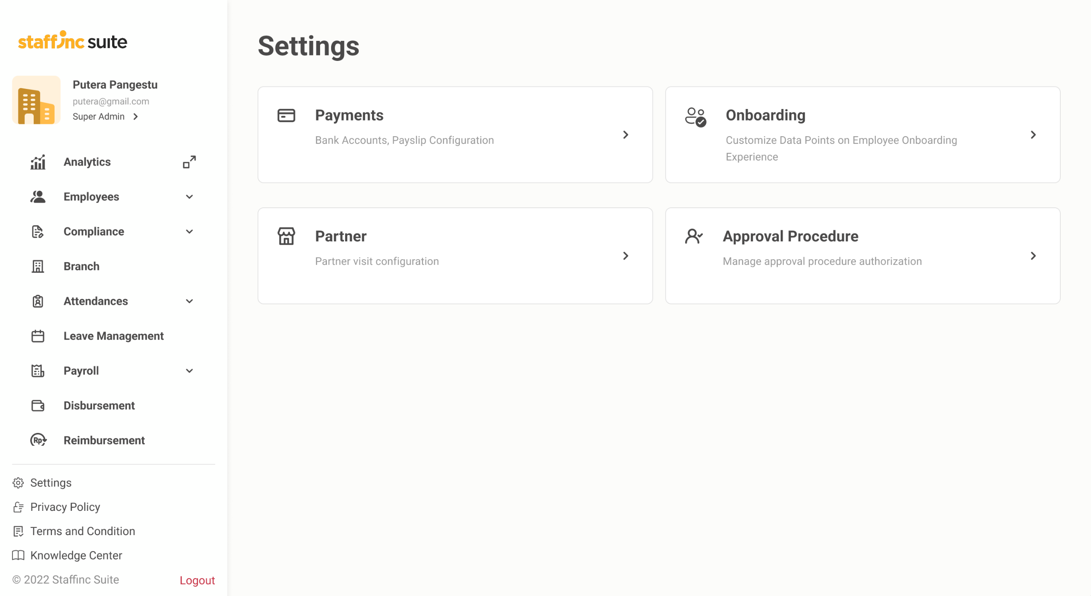Click the Approval Procedure person icon
Viewport: 1091px width, 596px height.
tap(693, 236)
